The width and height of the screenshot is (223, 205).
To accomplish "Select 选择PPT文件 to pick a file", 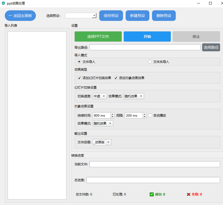I will 98,36.
